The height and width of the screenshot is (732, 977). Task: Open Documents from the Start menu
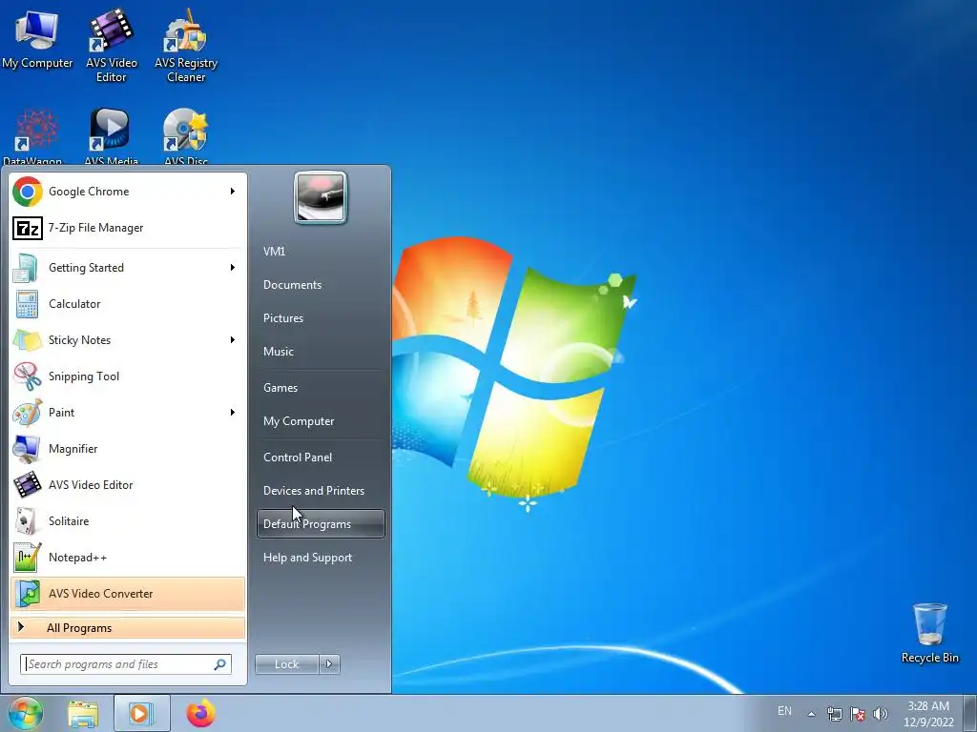click(x=321, y=285)
